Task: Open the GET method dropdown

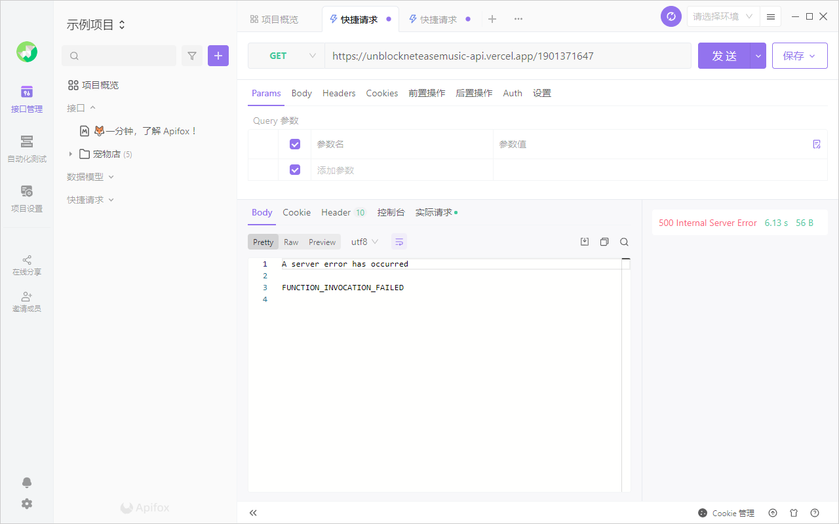Action: pyautogui.click(x=286, y=56)
